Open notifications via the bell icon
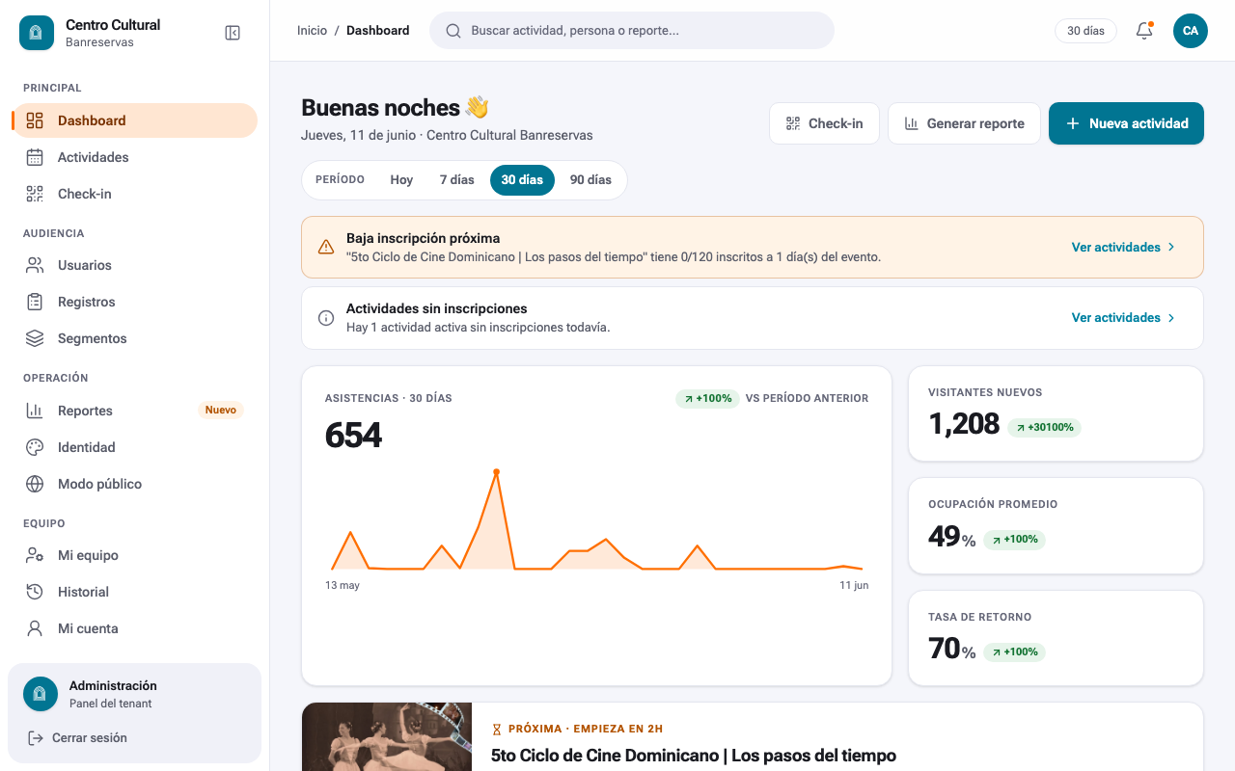 tap(1144, 31)
